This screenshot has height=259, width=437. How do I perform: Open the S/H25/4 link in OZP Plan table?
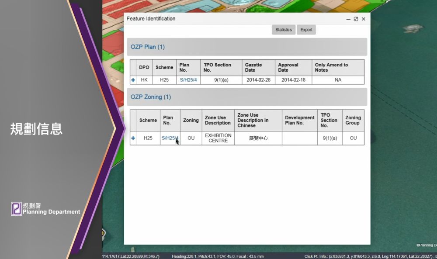pos(188,80)
